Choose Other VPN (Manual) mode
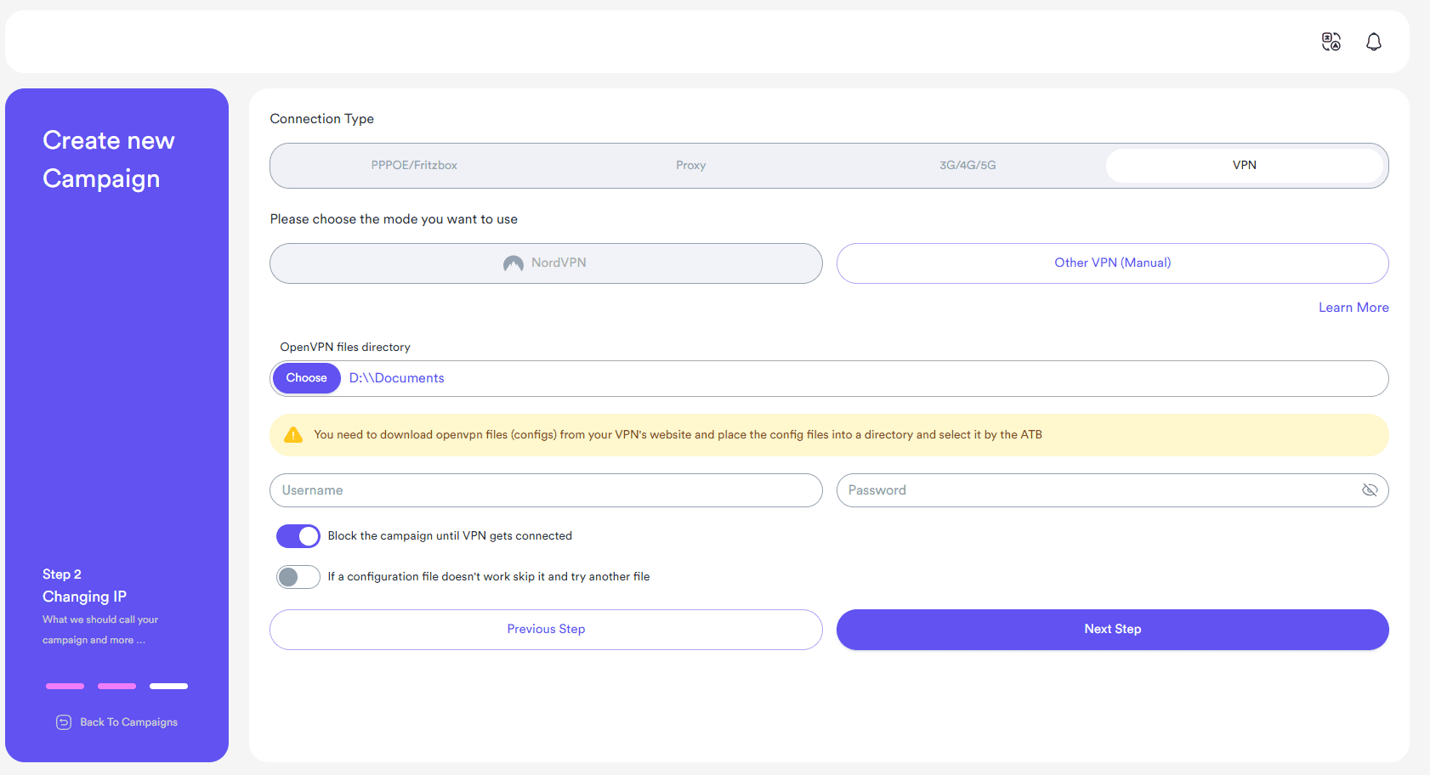The image size is (1430, 775). point(1112,263)
